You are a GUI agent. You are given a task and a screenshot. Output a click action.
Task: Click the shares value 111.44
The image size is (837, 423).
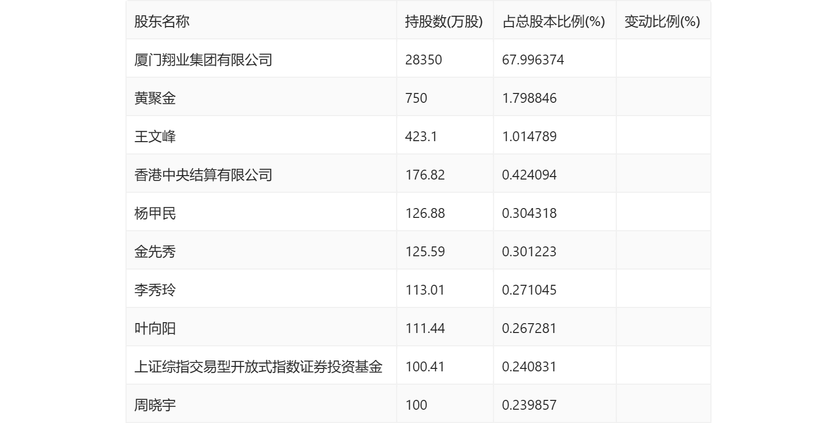click(x=425, y=329)
